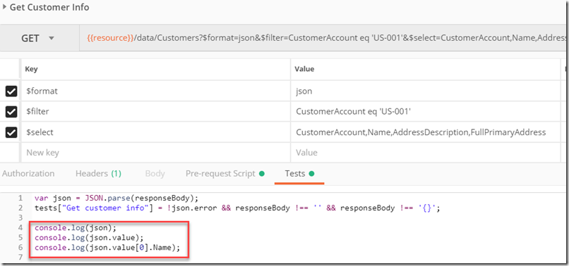The height and width of the screenshot is (266, 569).
Task: Click code line 1 with JSON.parse
Action: coord(116,198)
